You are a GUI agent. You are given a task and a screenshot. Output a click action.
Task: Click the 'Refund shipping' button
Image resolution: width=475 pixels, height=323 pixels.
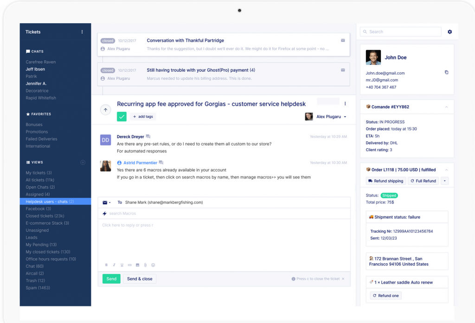click(x=385, y=181)
